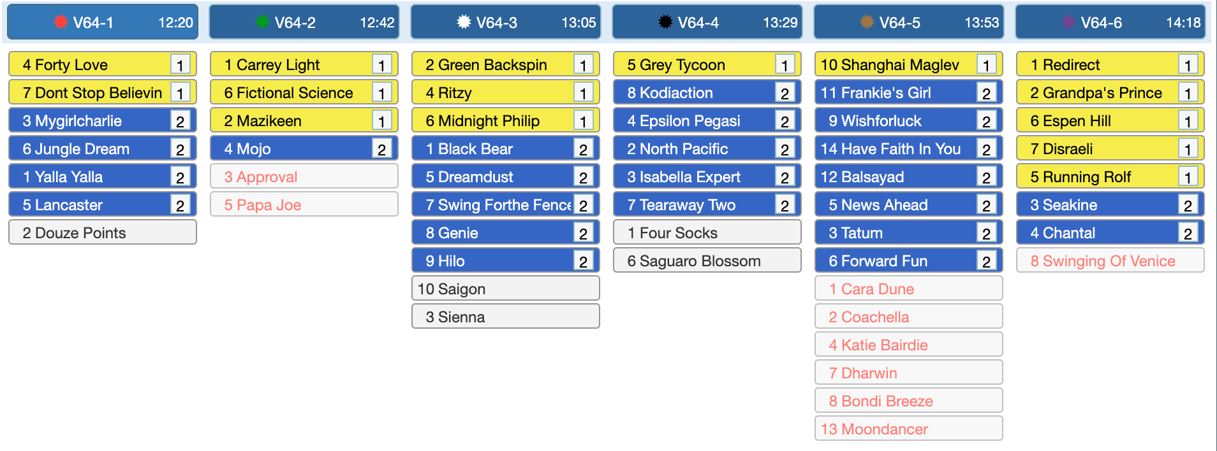This screenshot has width=1217, height=451.
Task: Select unranked horse 10 Saigon
Action: 506,289
